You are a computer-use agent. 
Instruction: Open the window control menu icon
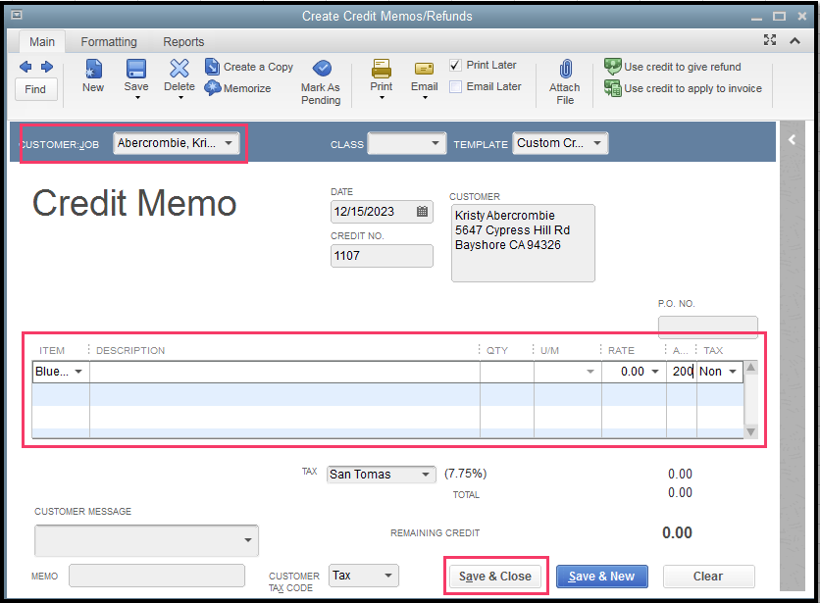17,15
